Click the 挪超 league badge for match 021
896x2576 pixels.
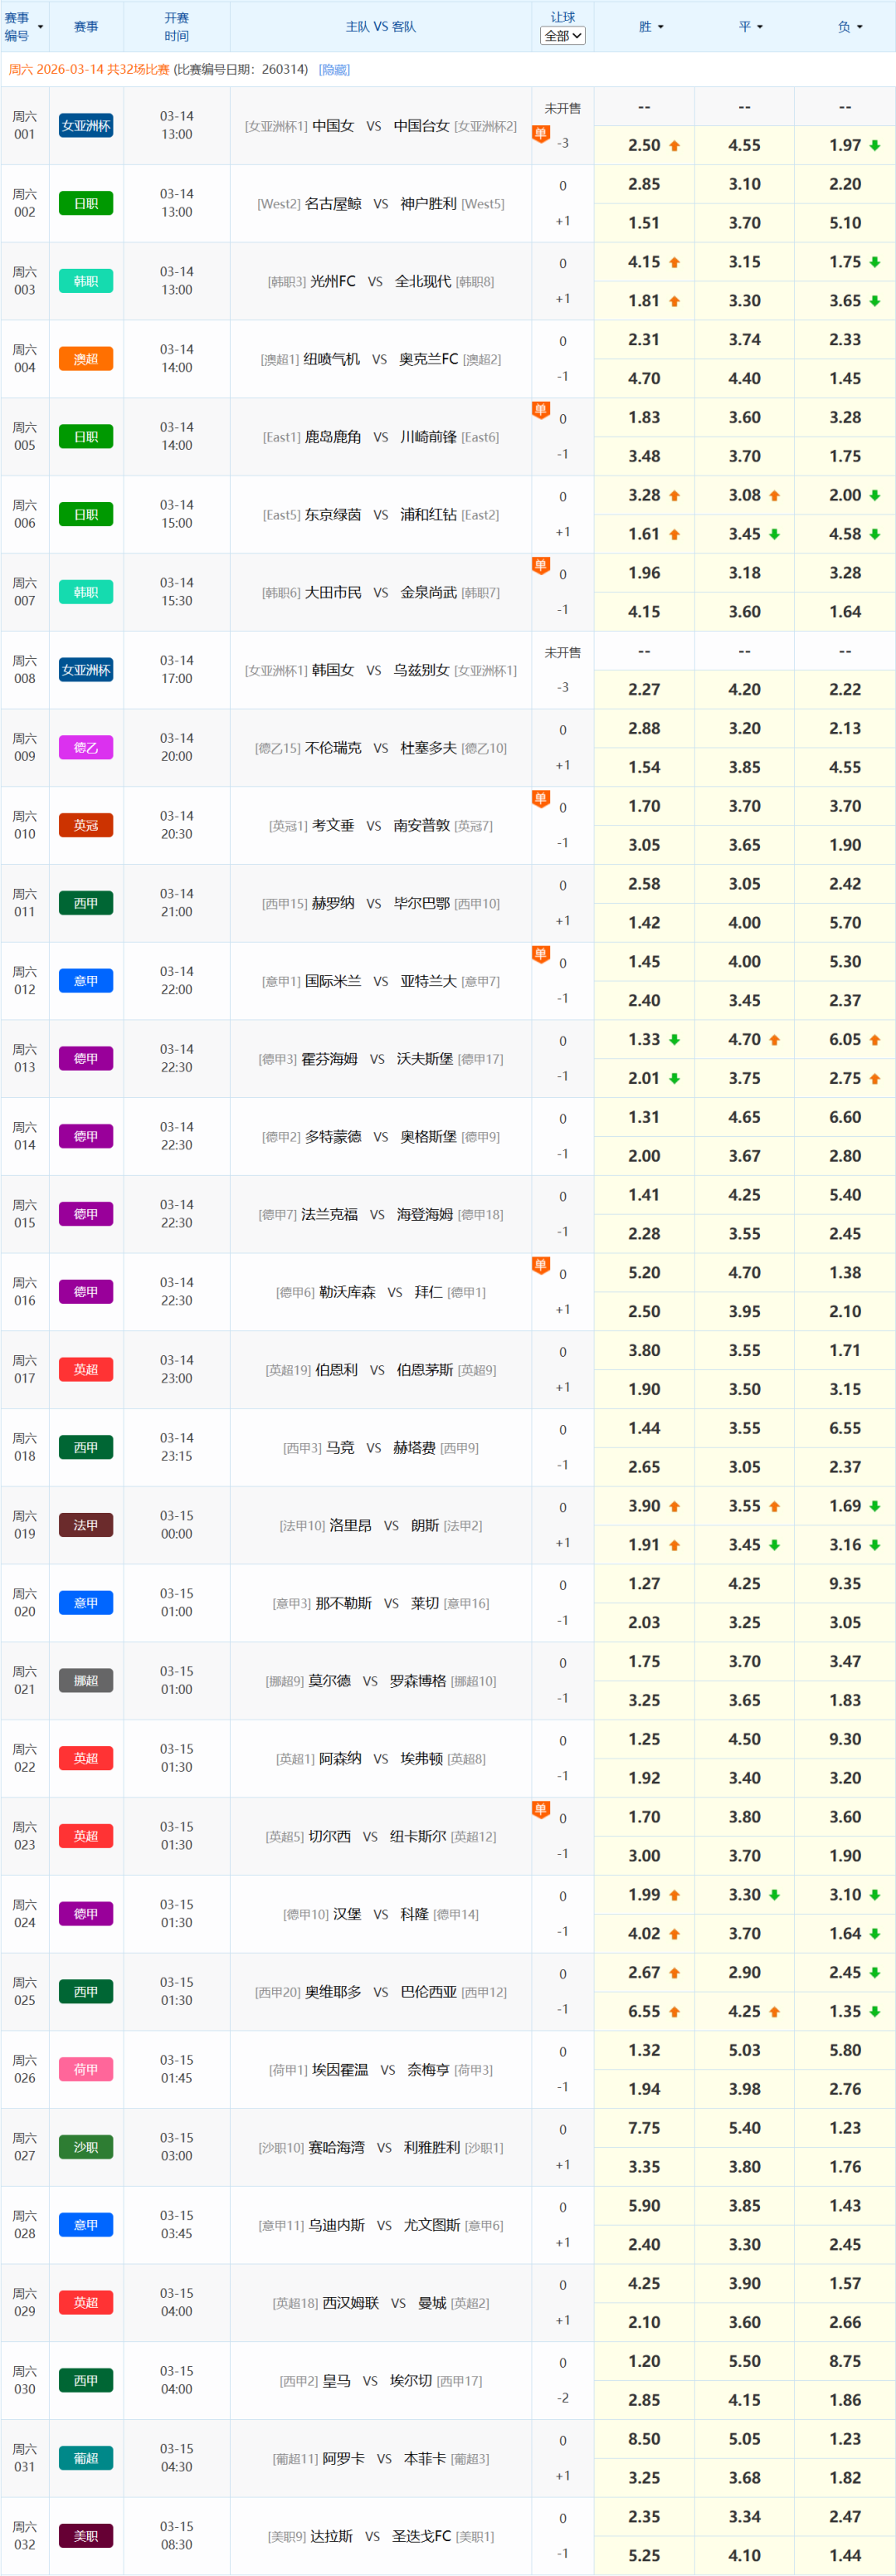86,1681
